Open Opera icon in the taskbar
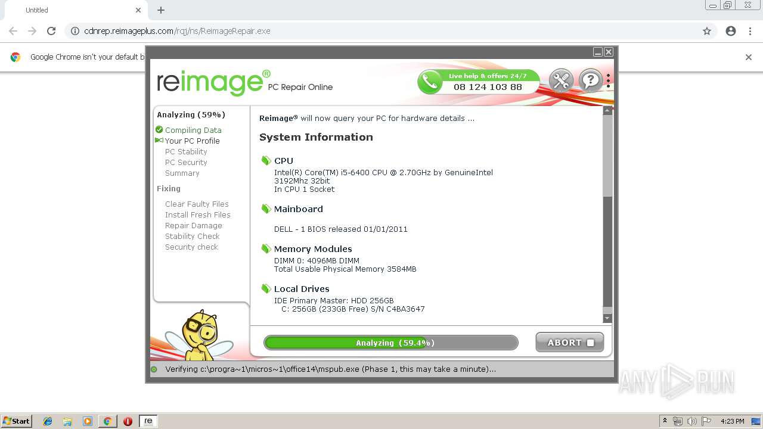The height and width of the screenshot is (429, 763). tap(128, 421)
